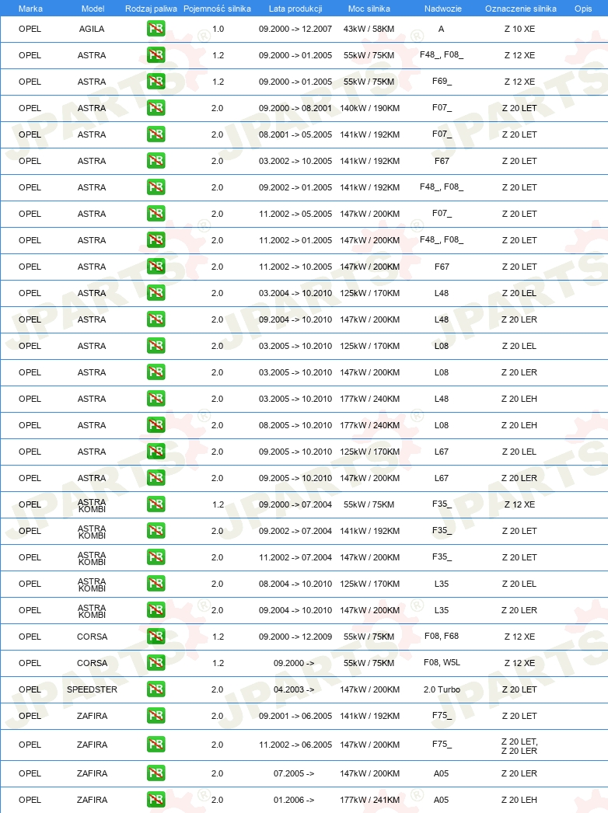Click the 03.2002 -> 10.2005 production years
Viewport: 608px width, 813px height.
295,161
